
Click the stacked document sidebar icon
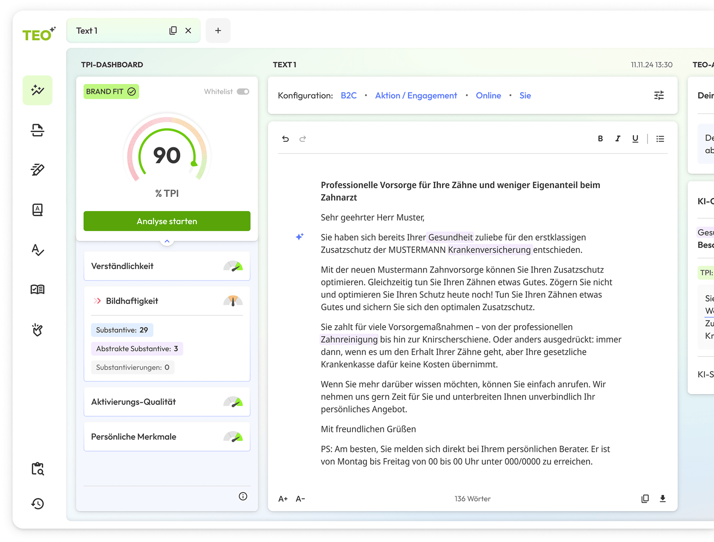tap(38, 130)
